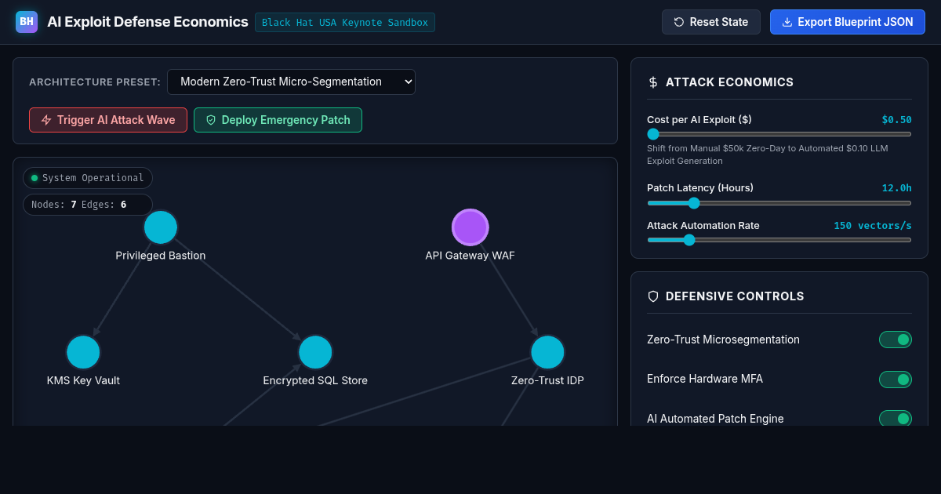Image resolution: width=941 pixels, height=494 pixels.
Task: Click the Patch Latency (Hours) label
Action: click(x=700, y=188)
